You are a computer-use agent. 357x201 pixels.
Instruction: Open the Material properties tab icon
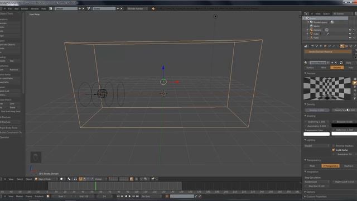coord(342,46)
